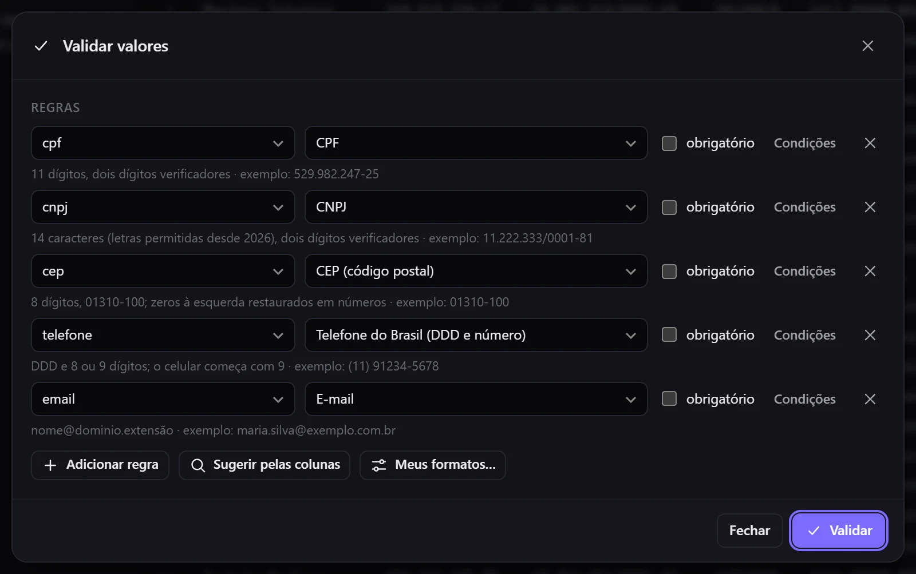Remove the cep rule via its X icon
916x574 pixels.
point(870,271)
